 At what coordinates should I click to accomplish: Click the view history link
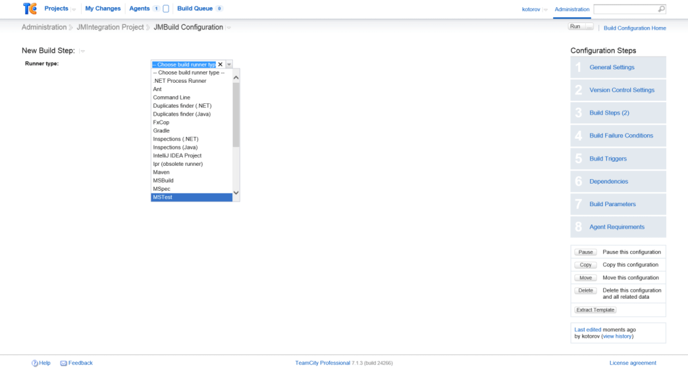tap(617, 337)
